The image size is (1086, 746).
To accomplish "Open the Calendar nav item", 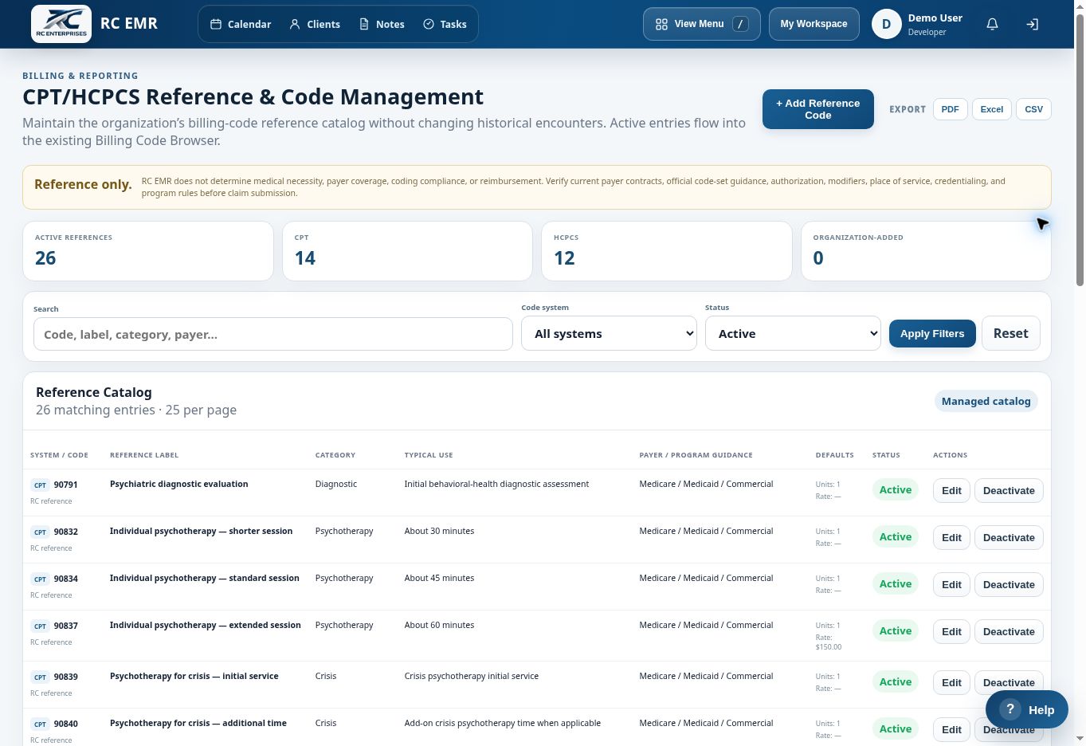I will 241,24.
